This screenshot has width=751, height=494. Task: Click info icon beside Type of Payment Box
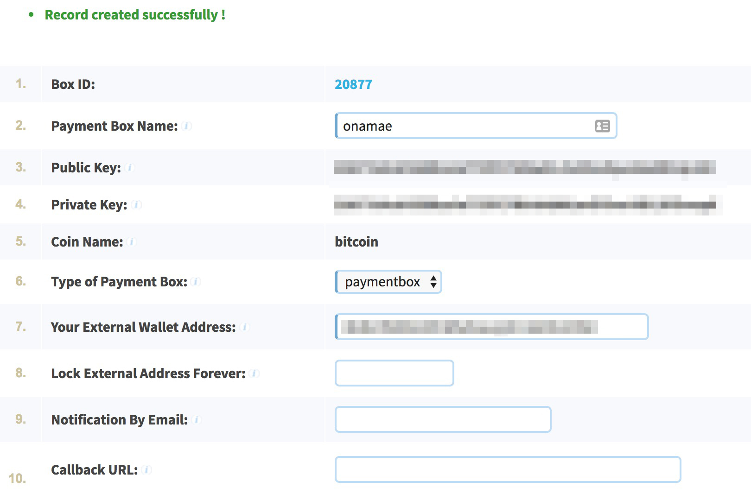[x=196, y=282]
